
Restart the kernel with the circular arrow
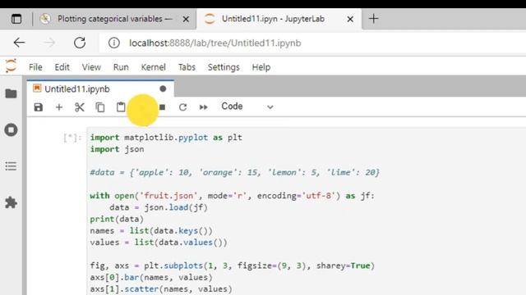click(182, 107)
